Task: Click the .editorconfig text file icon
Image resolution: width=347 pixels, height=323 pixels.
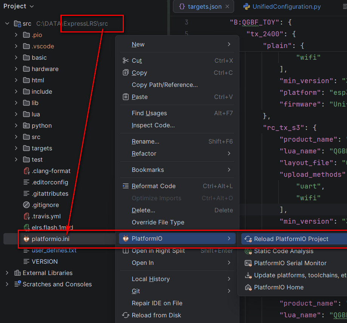Action: 26,182
